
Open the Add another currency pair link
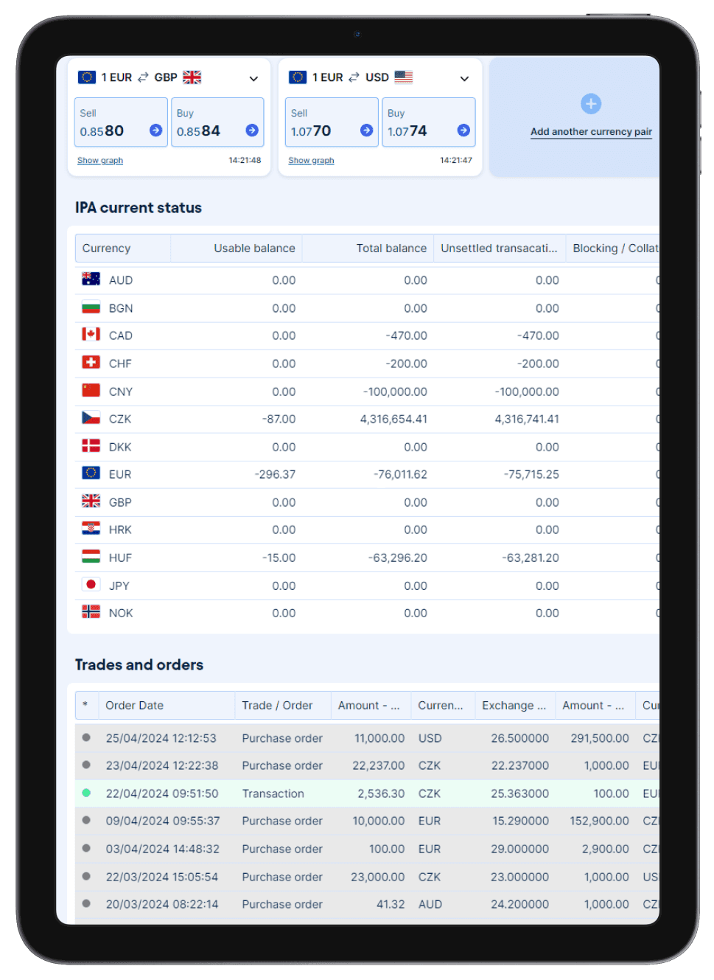click(591, 132)
